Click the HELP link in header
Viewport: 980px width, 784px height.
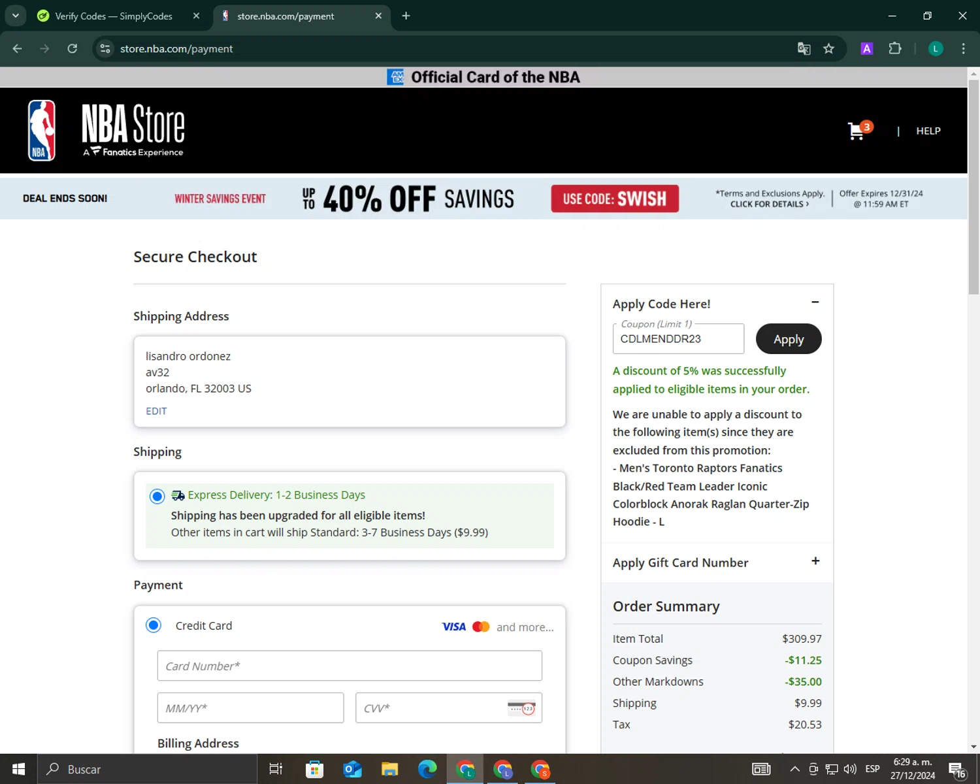coord(928,131)
